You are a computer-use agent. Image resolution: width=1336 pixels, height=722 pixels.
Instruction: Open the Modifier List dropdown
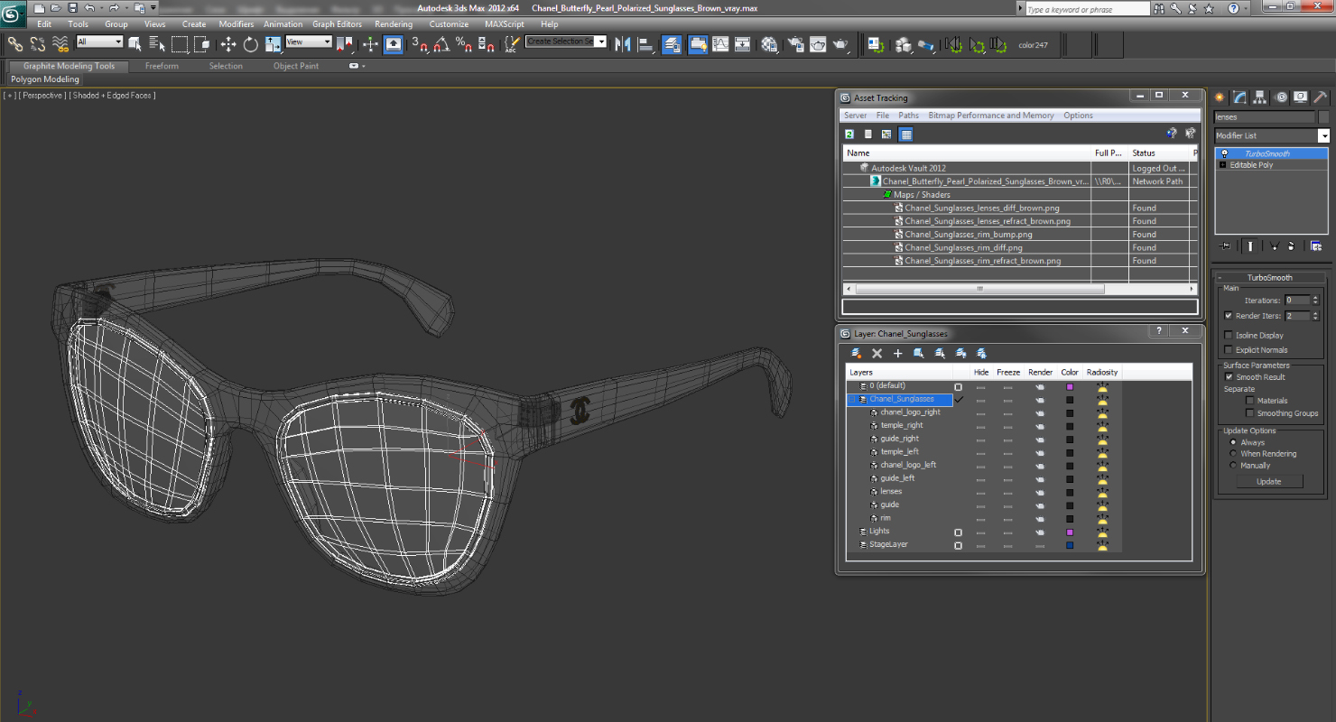coord(1323,135)
